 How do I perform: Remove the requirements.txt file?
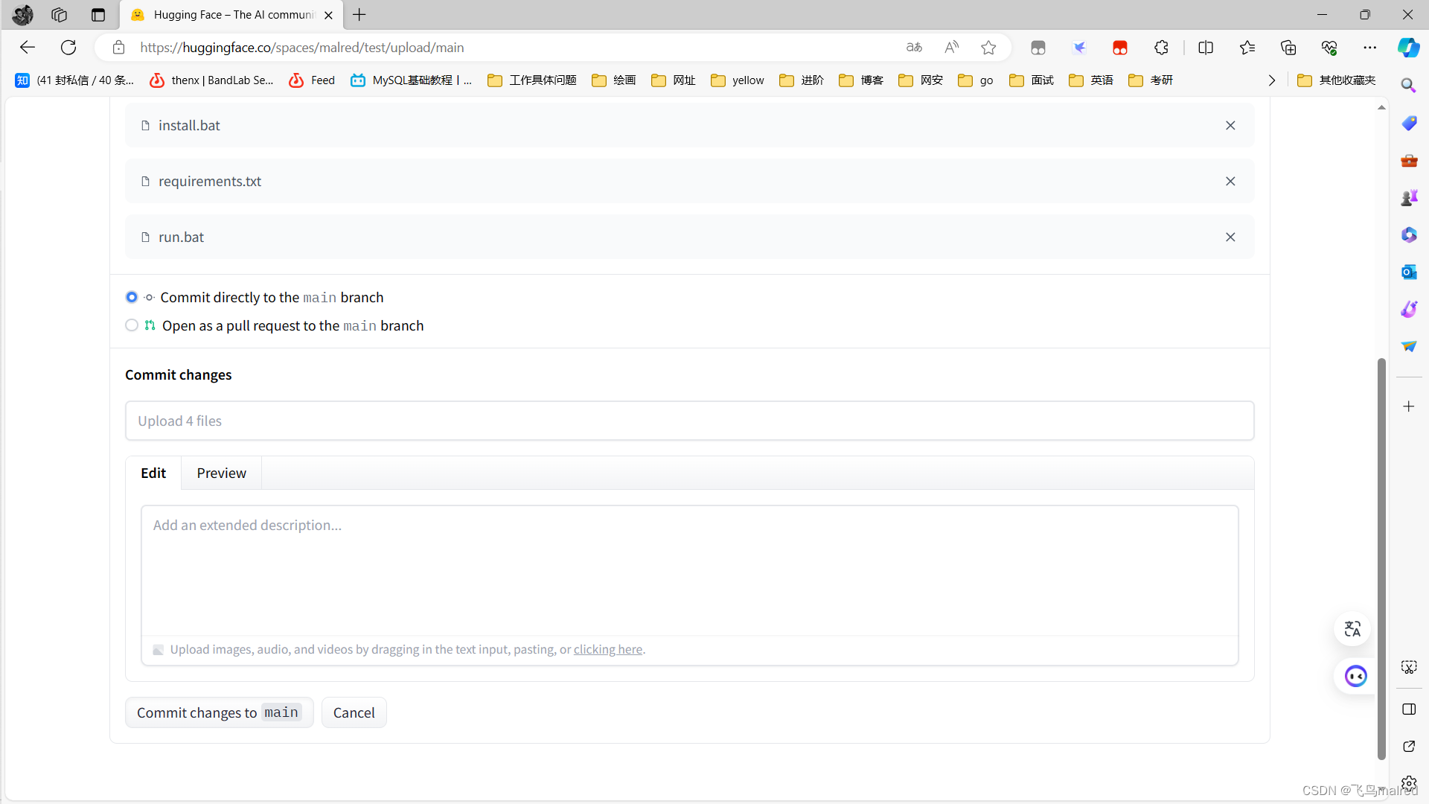[x=1231, y=181]
